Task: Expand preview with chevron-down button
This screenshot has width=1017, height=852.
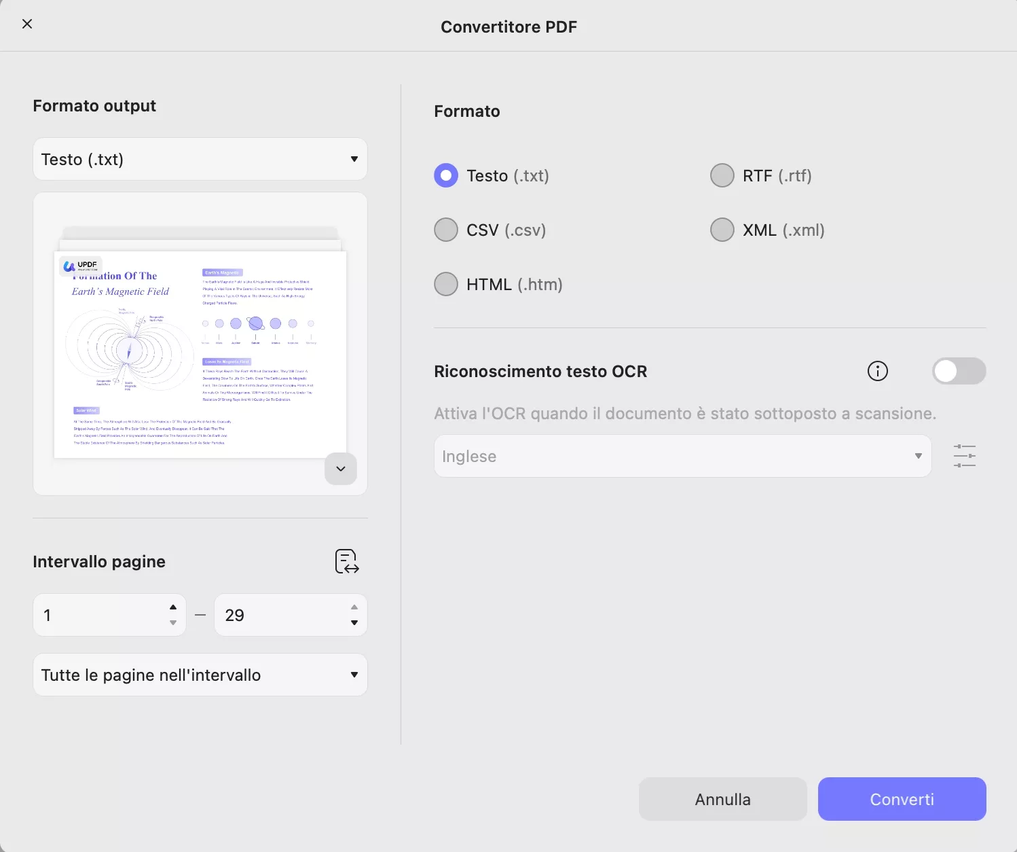Action: [341, 469]
